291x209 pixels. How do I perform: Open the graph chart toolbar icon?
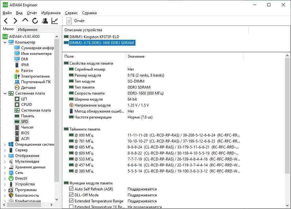55,21
